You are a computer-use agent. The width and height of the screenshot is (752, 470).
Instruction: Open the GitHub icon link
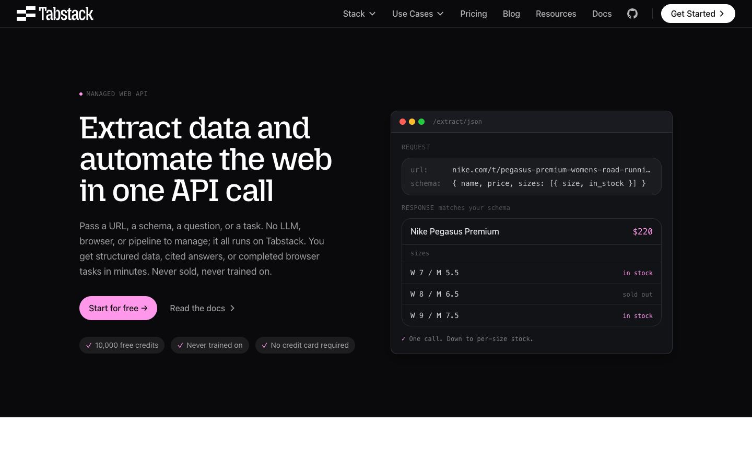[x=632, y=14]
